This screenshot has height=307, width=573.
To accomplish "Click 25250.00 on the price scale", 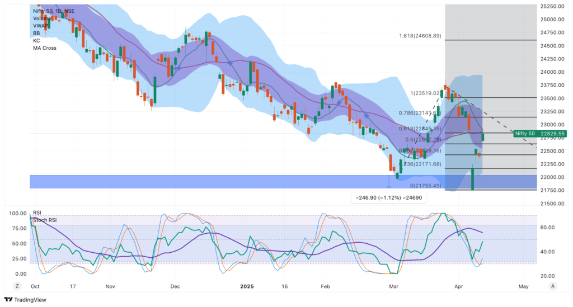I will point(552,7).
